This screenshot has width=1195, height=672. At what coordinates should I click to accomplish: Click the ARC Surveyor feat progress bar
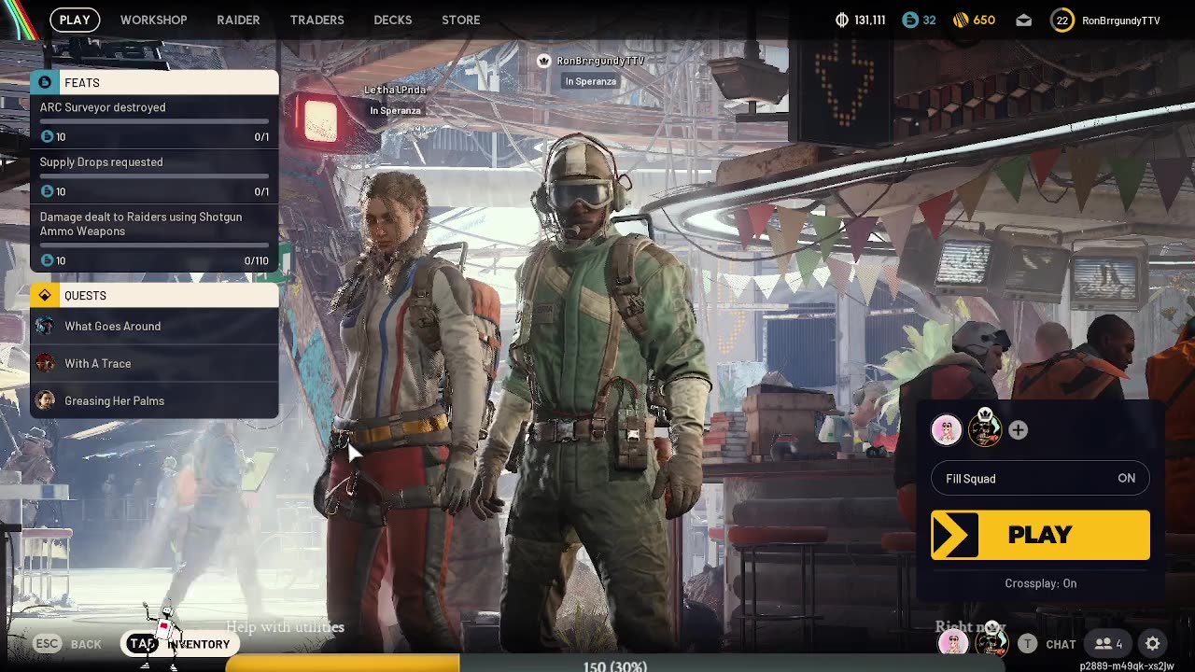tap(154, 121)
